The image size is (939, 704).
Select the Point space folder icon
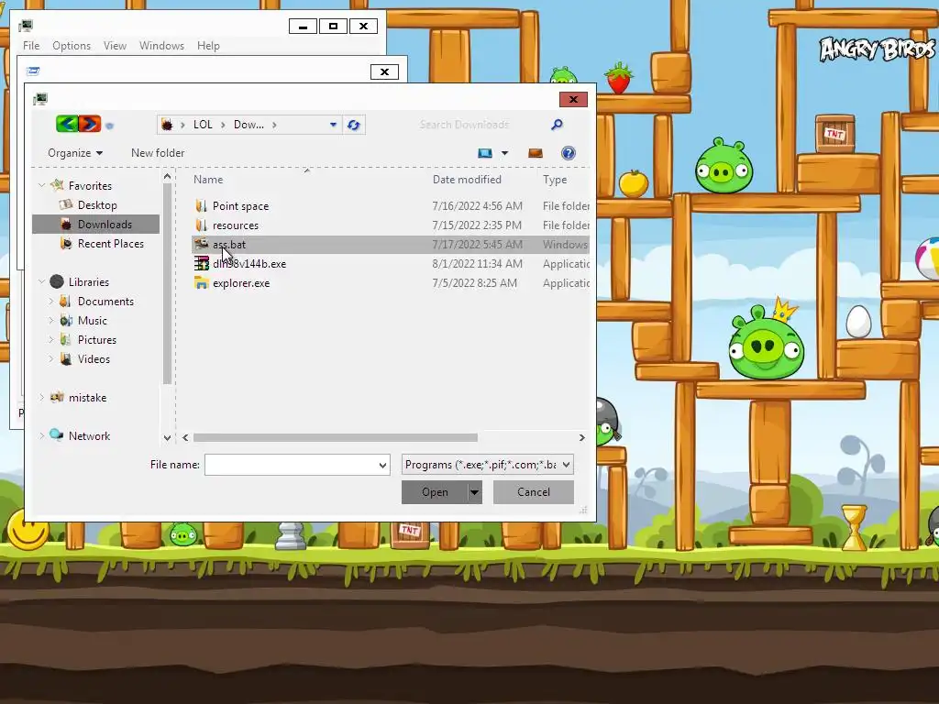pos(201,206)
